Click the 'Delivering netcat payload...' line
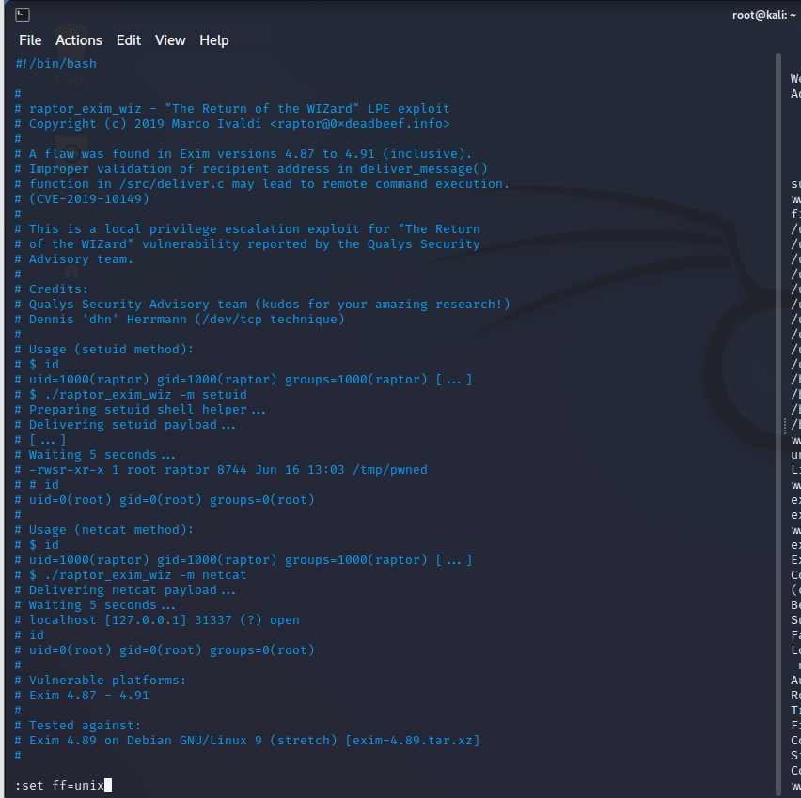Image resolution: width=801 pixels, height=798 pixels. tap(125, 590)
